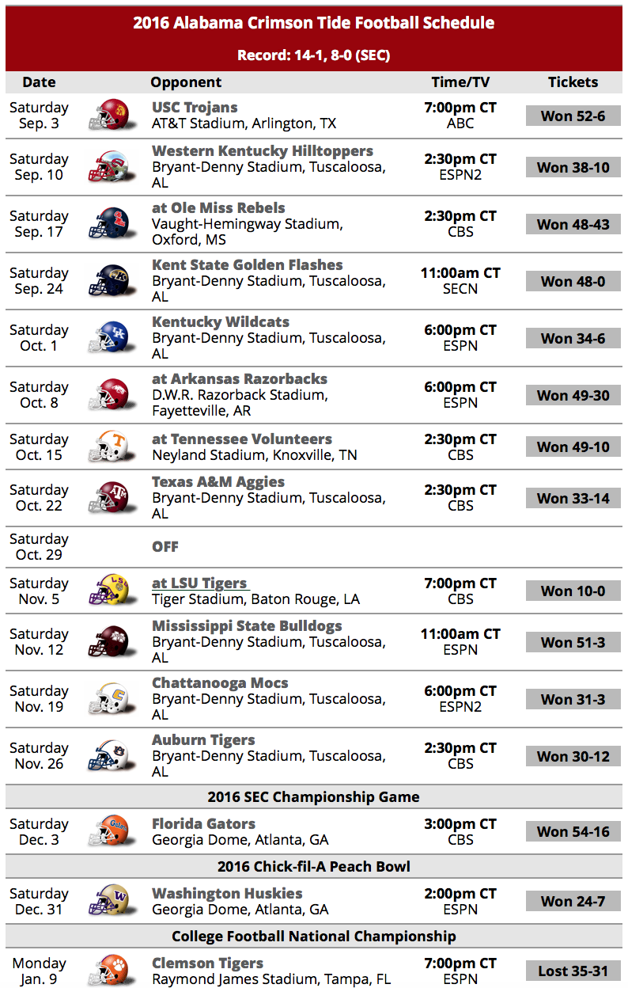The height and width of the screenshot is (988, 628).
Task: Click the Texas A&M Aggies helmet icon
Action: click(108, 498)
